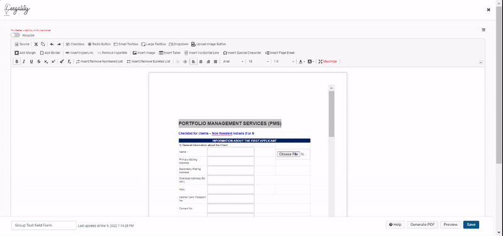Open the background color picker
This screenshot has width=503, height=236.
tap(311, 61)
